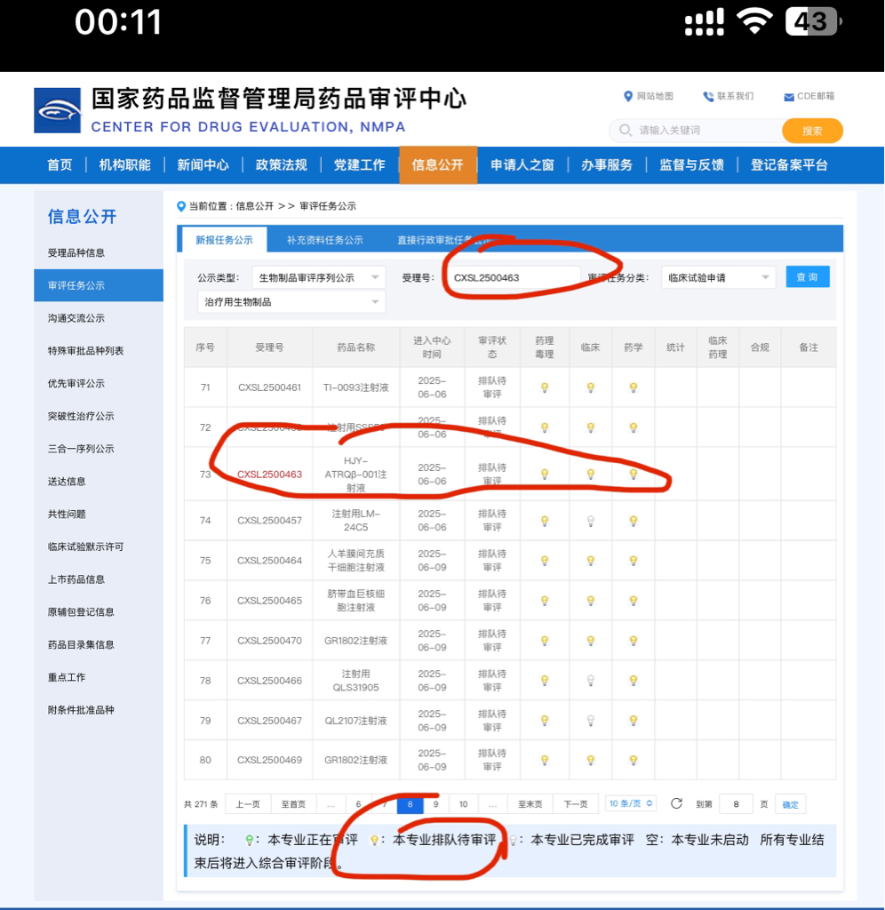
Task: Expand the 治疗用生物制品 dropdown
Action: point(291,302)
